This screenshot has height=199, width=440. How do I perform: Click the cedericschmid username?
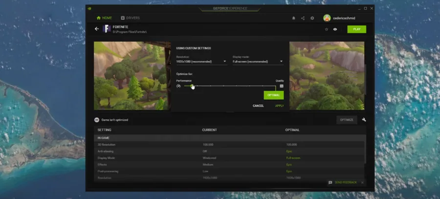click(x=344, y=18)
